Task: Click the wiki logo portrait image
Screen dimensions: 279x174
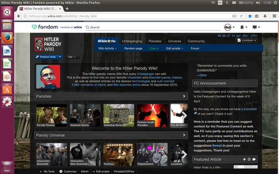Action: (39, 44)
